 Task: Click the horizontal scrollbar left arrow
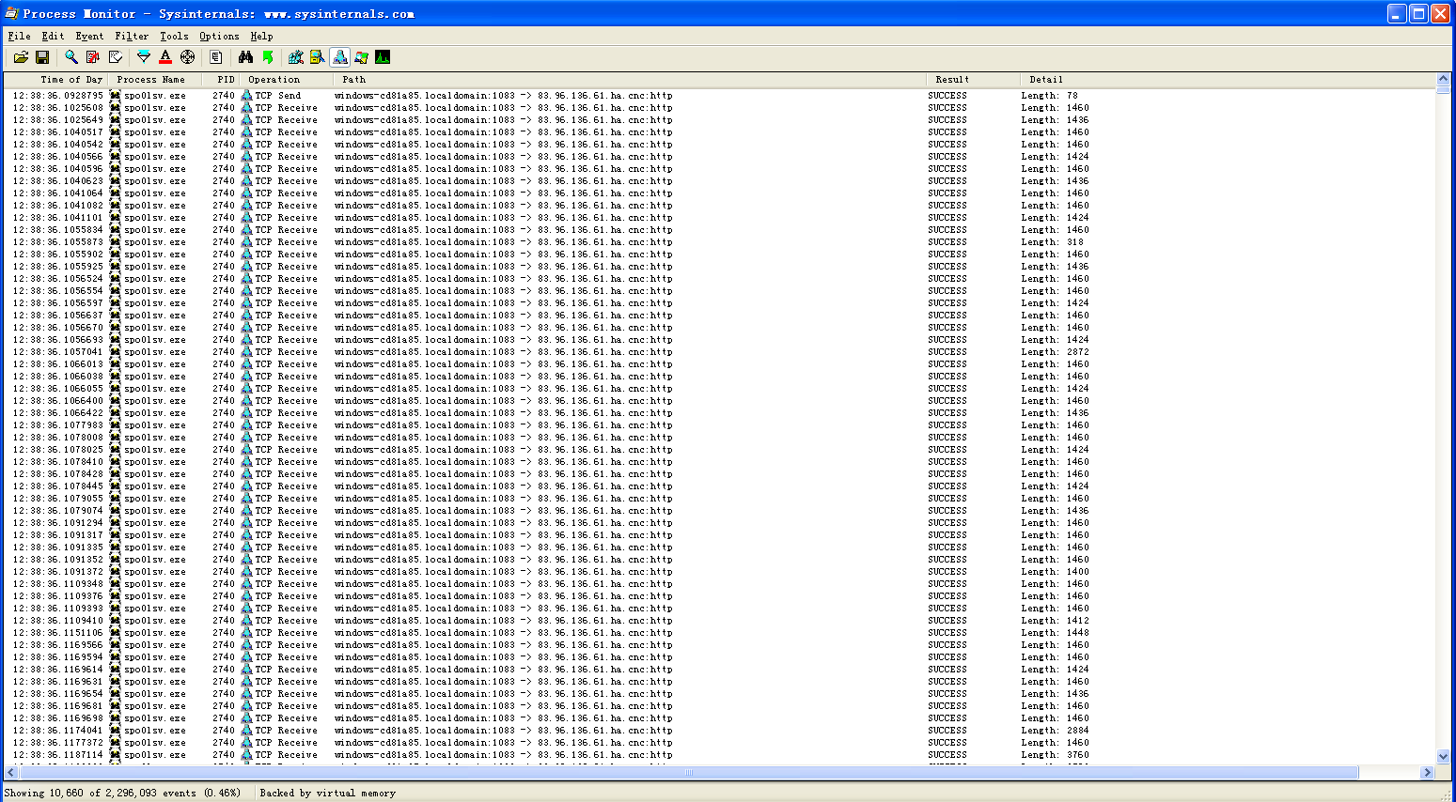[11, 773]
